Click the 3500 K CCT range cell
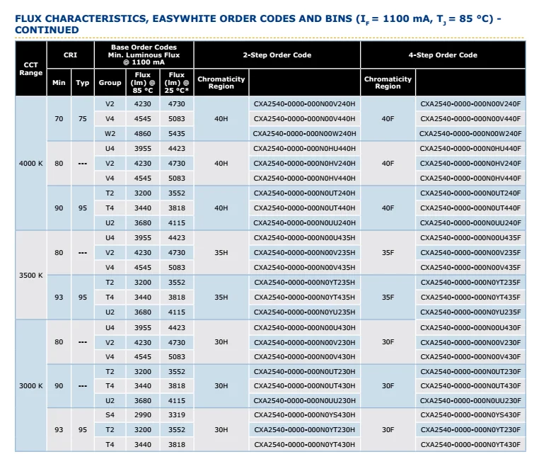The height and width of the screenshot is (464, 539). (31, 276)
